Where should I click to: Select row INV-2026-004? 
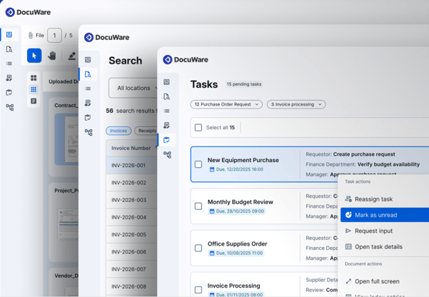[x=131, y=217]
